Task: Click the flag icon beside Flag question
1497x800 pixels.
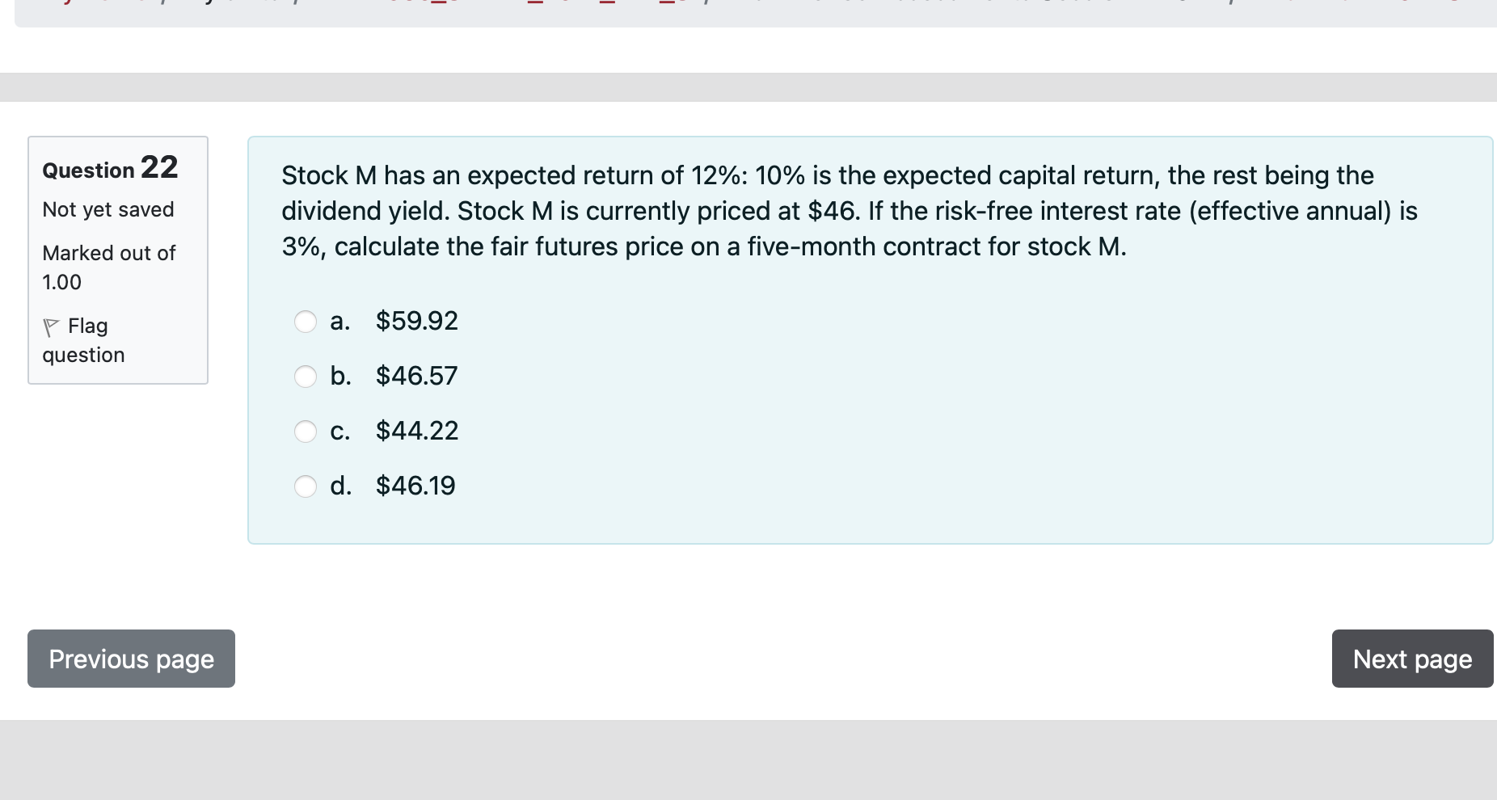Action: pos(50,326)
